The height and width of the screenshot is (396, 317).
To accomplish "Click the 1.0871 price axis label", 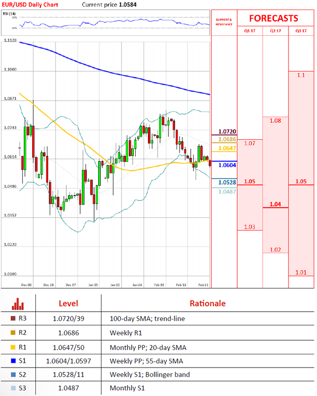I will point(10,99).
